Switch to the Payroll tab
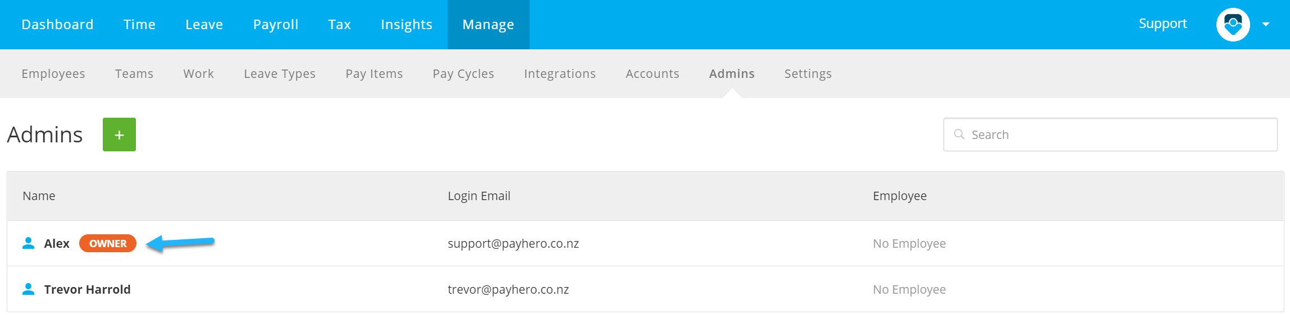 point(275,25)
